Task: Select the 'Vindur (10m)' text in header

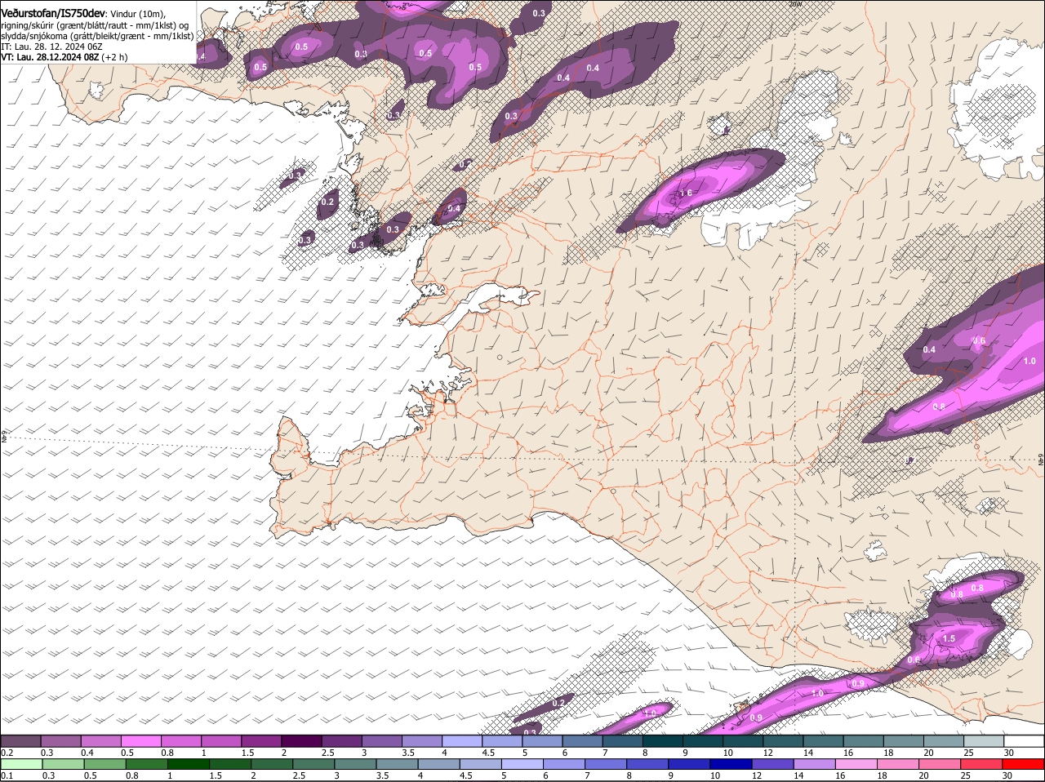Action: point(138,14)
